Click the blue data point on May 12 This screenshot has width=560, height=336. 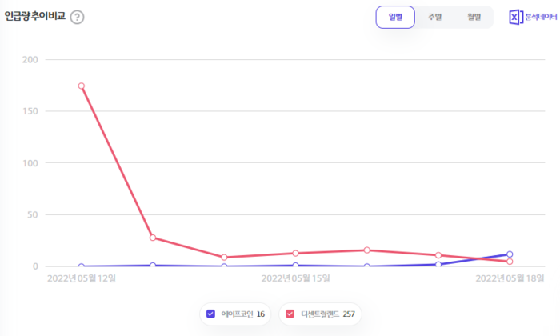[x=81, y=266]
